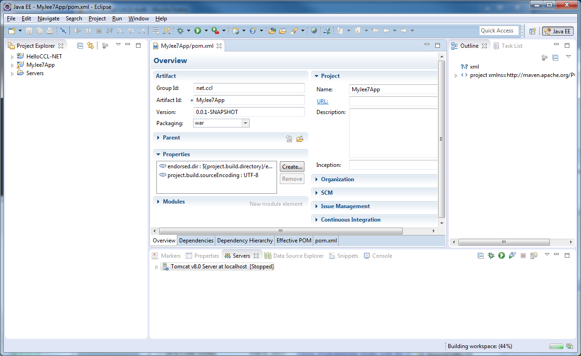Click the green Run button in toolbar

(198, 31)
